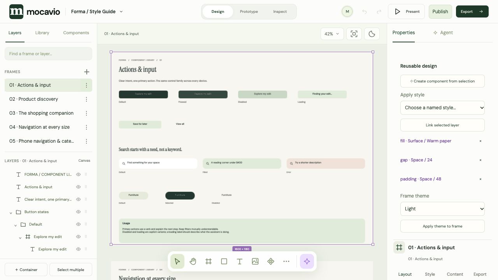Select the cursor Select tool
This screenshot has height=280, width=498.
(177, 261)
